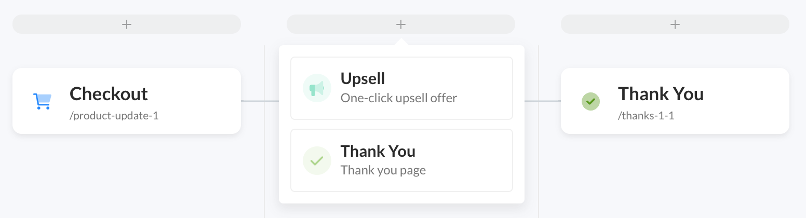Choose Thank You page option in popup
The height and width of the screenshot is (218, 806).
pos(401,160)
